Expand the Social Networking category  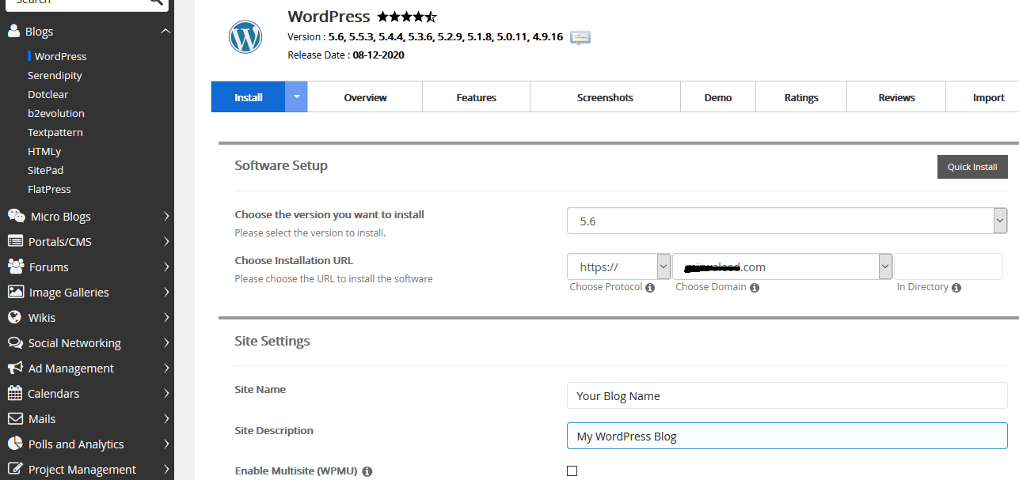pyautogui.click(x=166, y=342)
